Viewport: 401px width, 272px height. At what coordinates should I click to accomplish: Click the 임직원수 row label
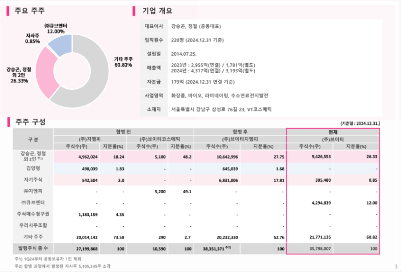152,40
